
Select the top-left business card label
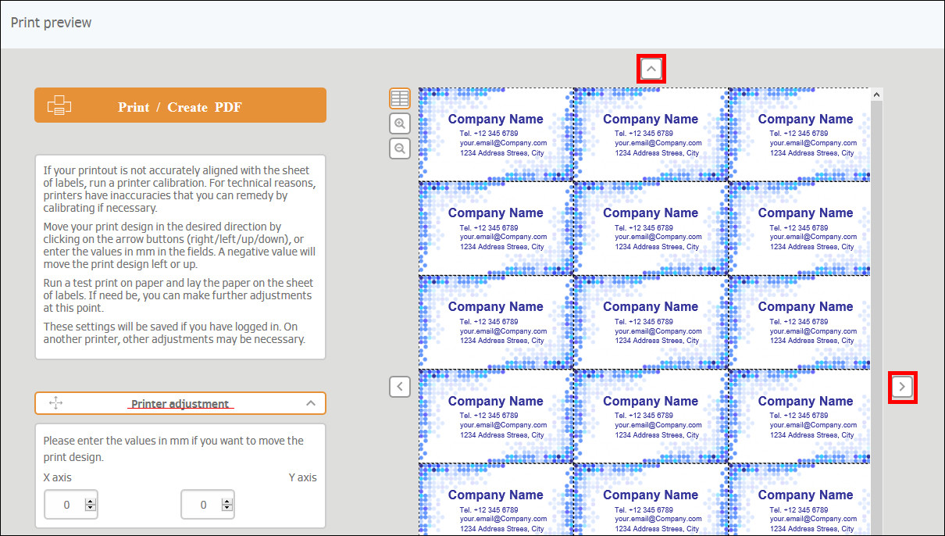coord(495,134)
